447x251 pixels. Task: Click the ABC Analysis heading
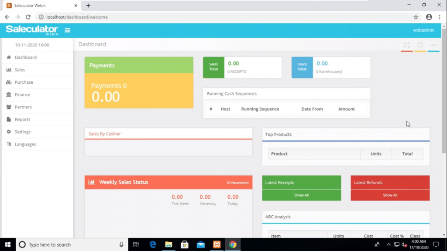(278, 217)
